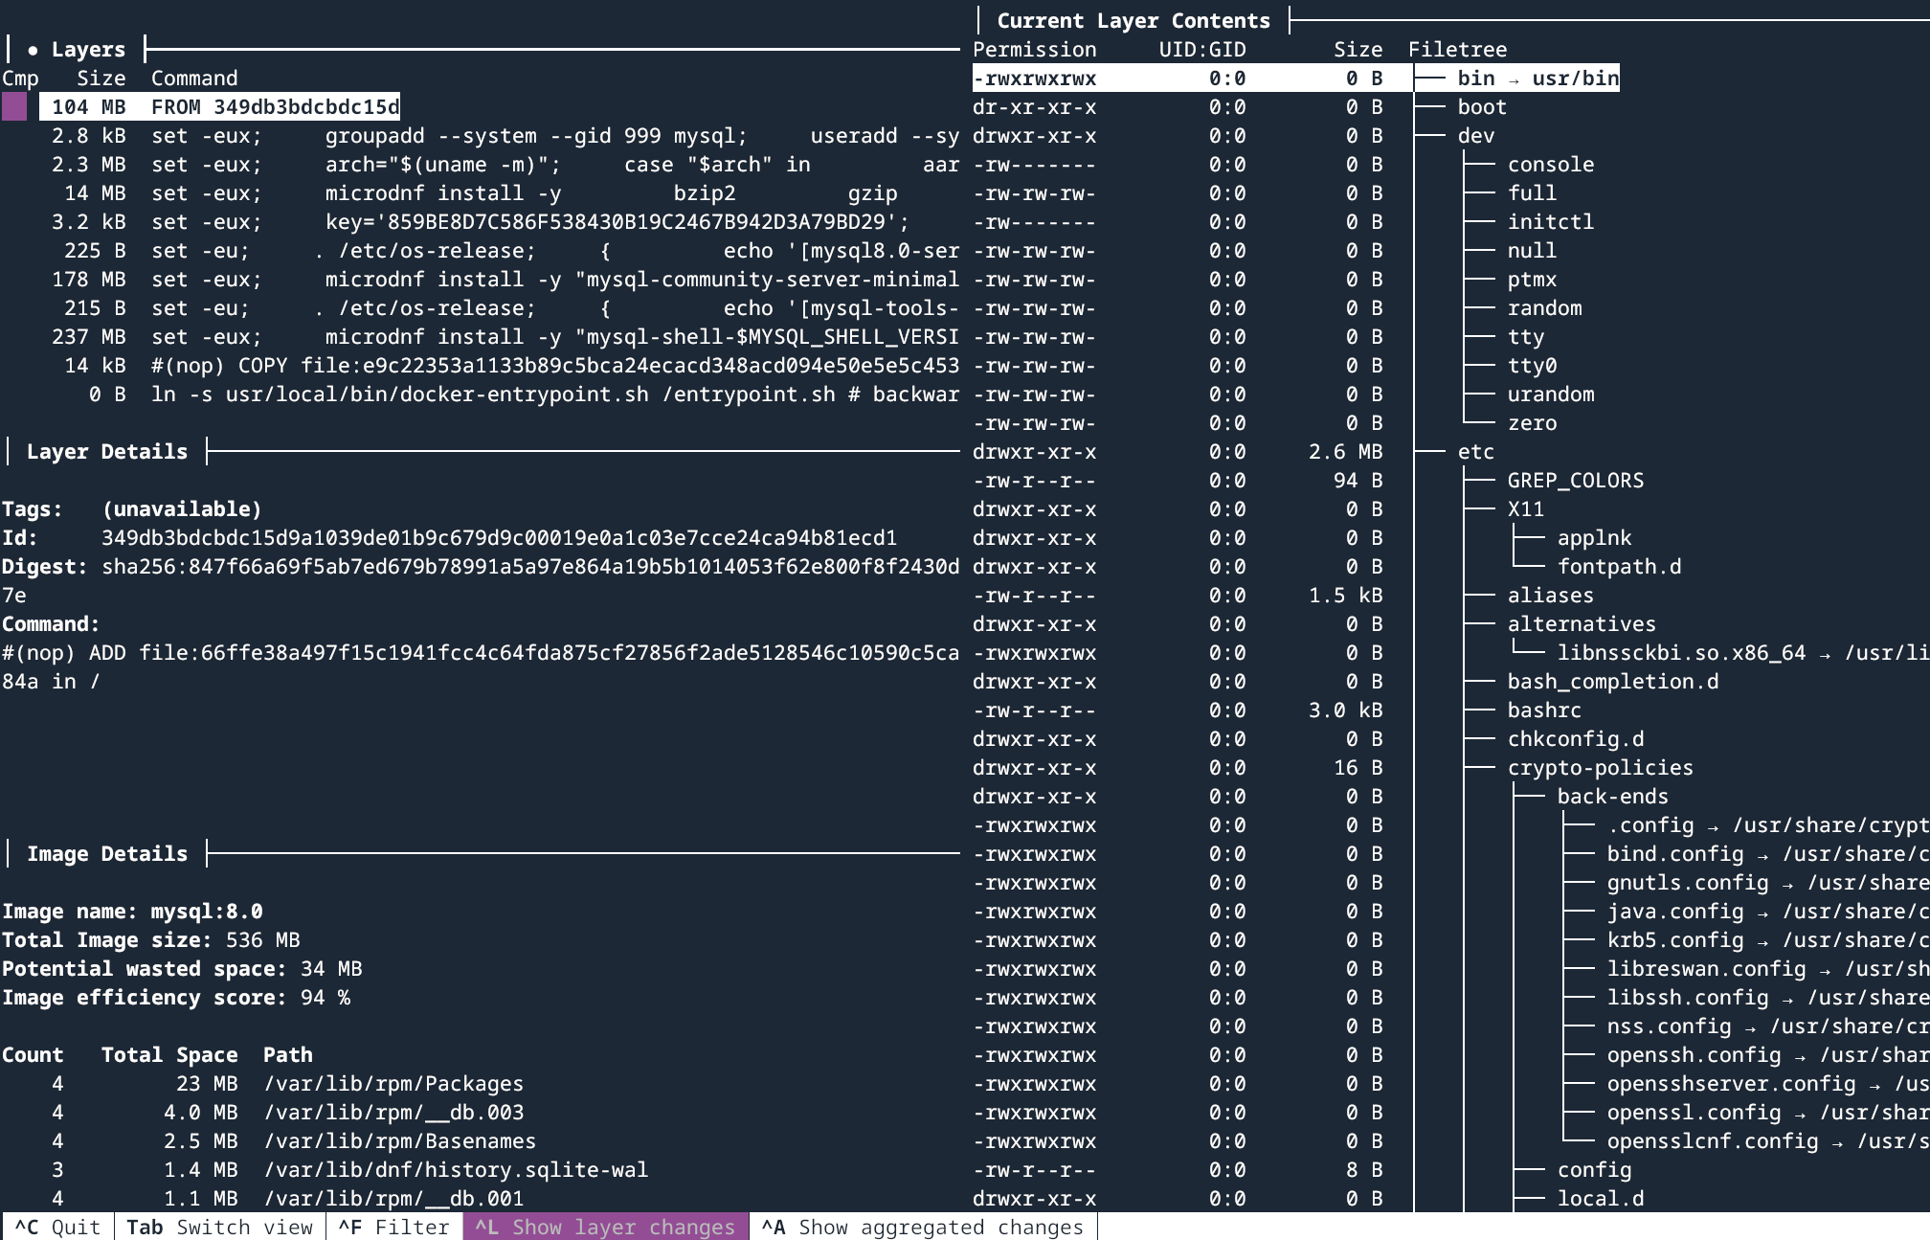The width and height of the screenshot is (1930, 1240).
Task: Collapse the etc directory node
Action: point(1475,452)
